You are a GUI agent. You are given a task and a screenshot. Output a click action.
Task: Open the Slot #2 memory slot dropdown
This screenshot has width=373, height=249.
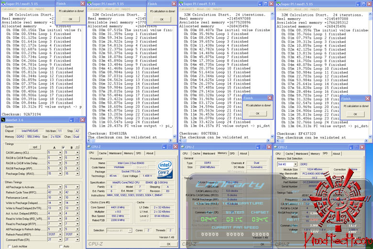tap(295, 164)
